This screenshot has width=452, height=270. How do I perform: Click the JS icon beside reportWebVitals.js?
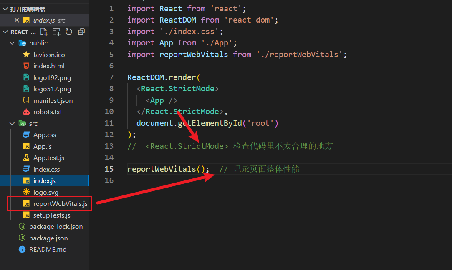tap(26, 203)
